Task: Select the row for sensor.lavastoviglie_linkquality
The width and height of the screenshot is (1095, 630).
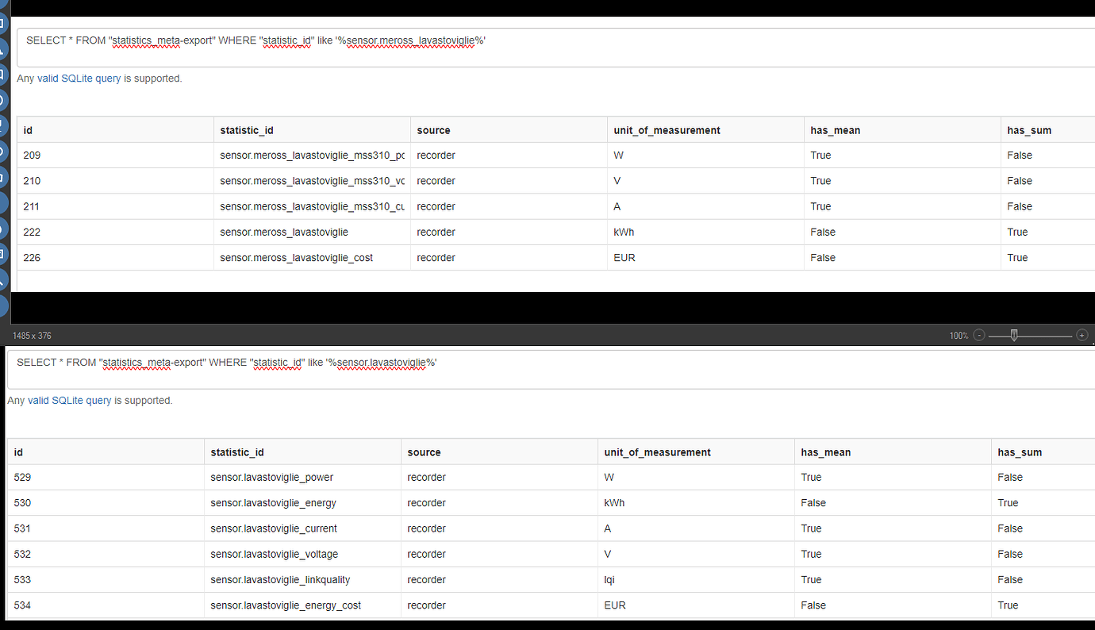Action: 476,579
